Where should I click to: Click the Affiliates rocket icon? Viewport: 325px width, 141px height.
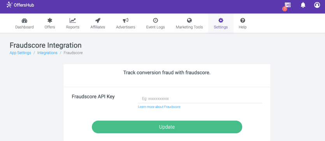98,21
